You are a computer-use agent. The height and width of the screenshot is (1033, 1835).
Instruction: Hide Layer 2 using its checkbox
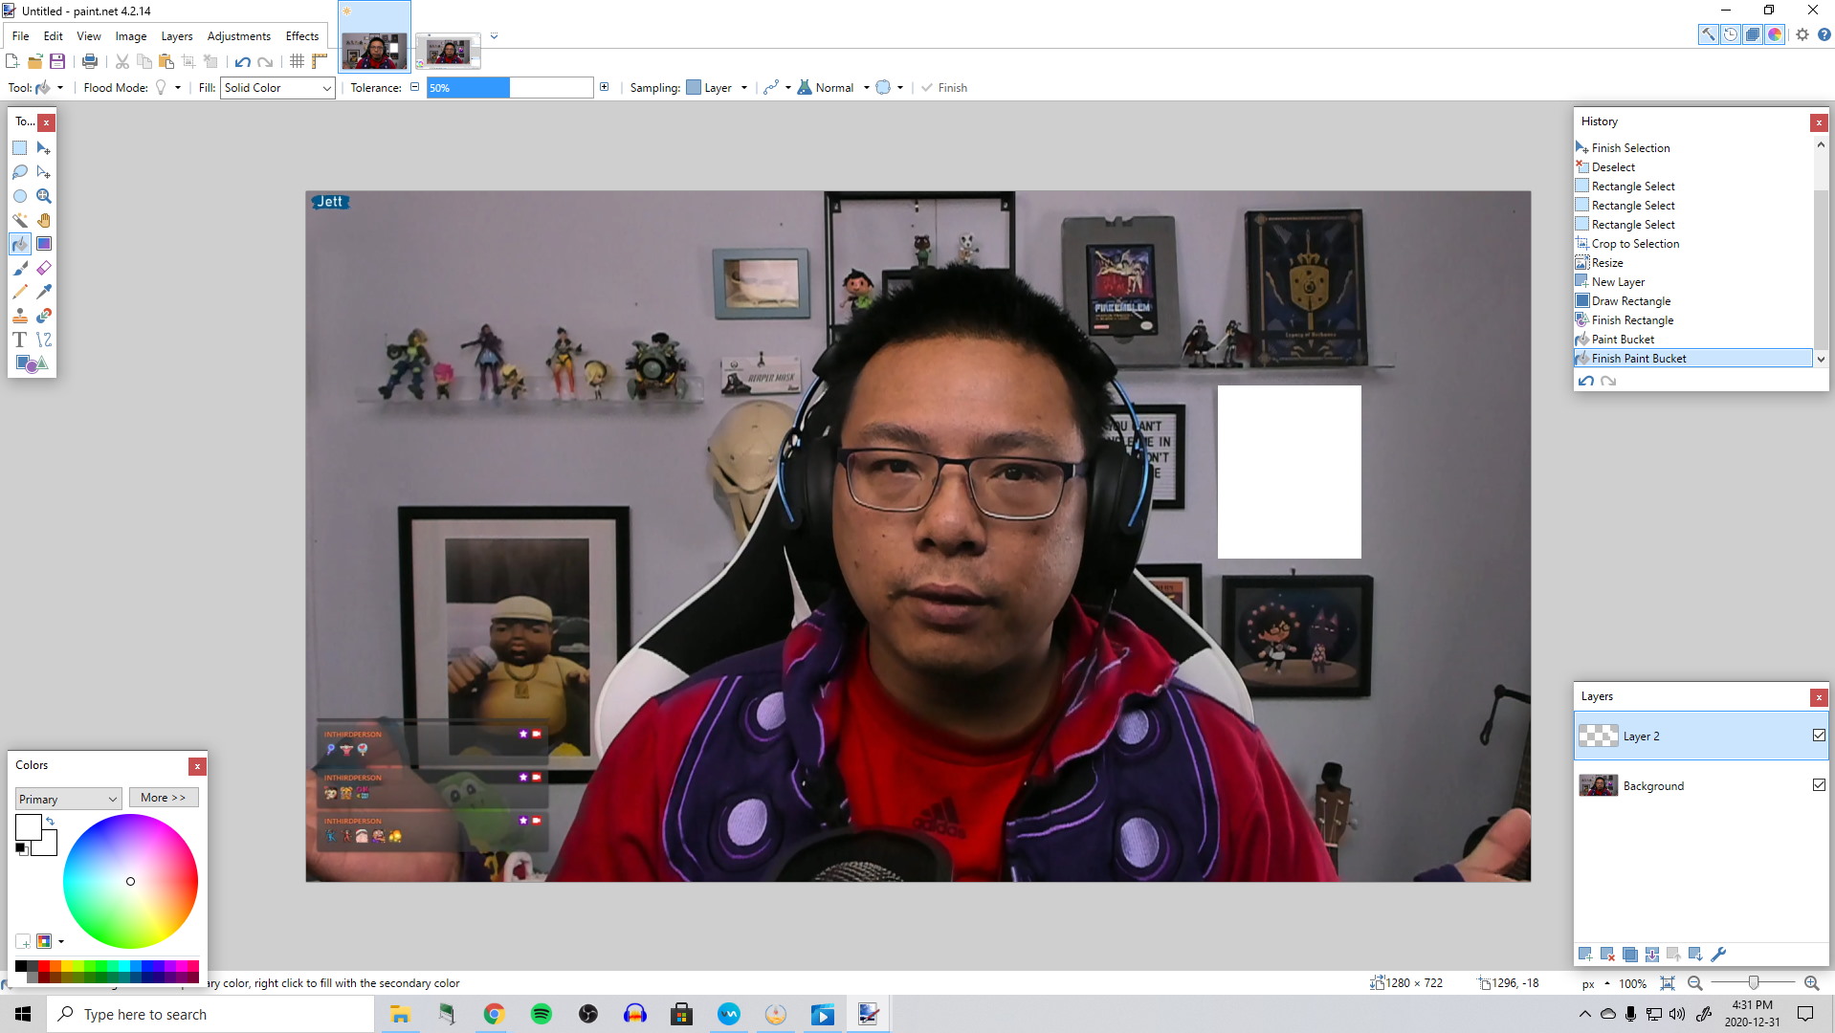[1819, 736]
